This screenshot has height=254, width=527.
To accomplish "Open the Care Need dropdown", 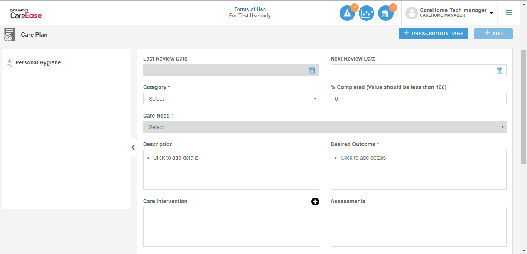I will 325,127.
